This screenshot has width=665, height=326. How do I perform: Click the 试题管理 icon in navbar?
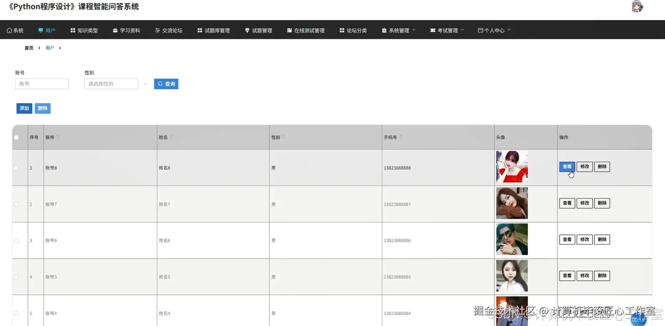247,31
